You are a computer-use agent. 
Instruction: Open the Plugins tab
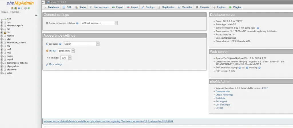tap(235, 7)
